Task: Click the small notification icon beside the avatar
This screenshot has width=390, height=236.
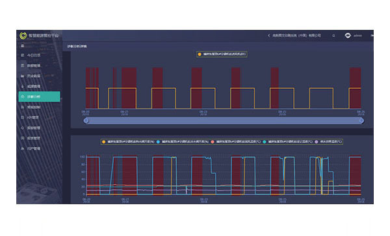Action: 333,36
